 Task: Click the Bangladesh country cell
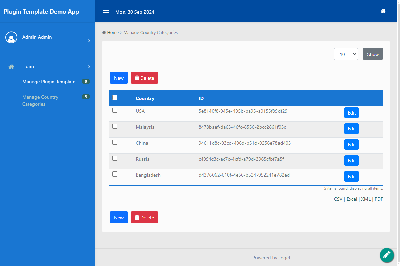(148, 175)
